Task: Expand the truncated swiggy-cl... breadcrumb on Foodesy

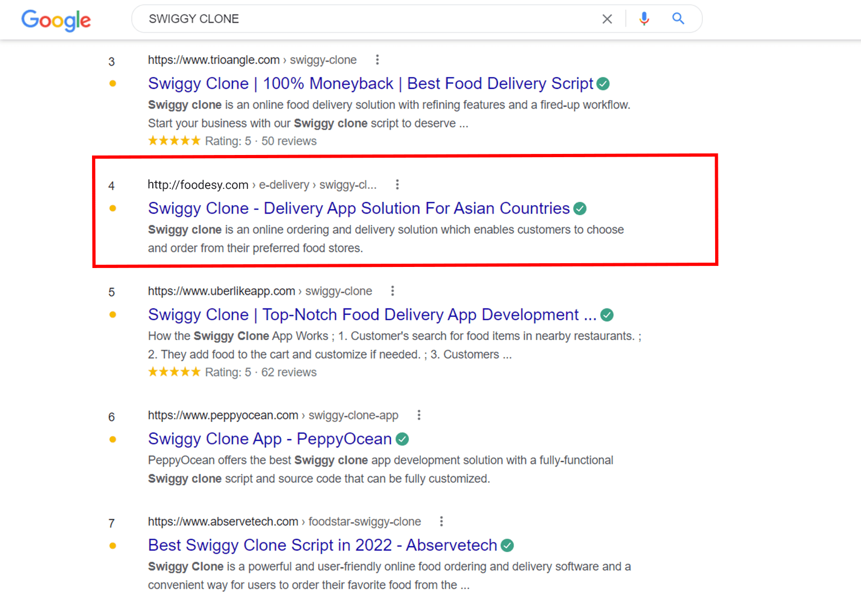Action: click(347, 185)
